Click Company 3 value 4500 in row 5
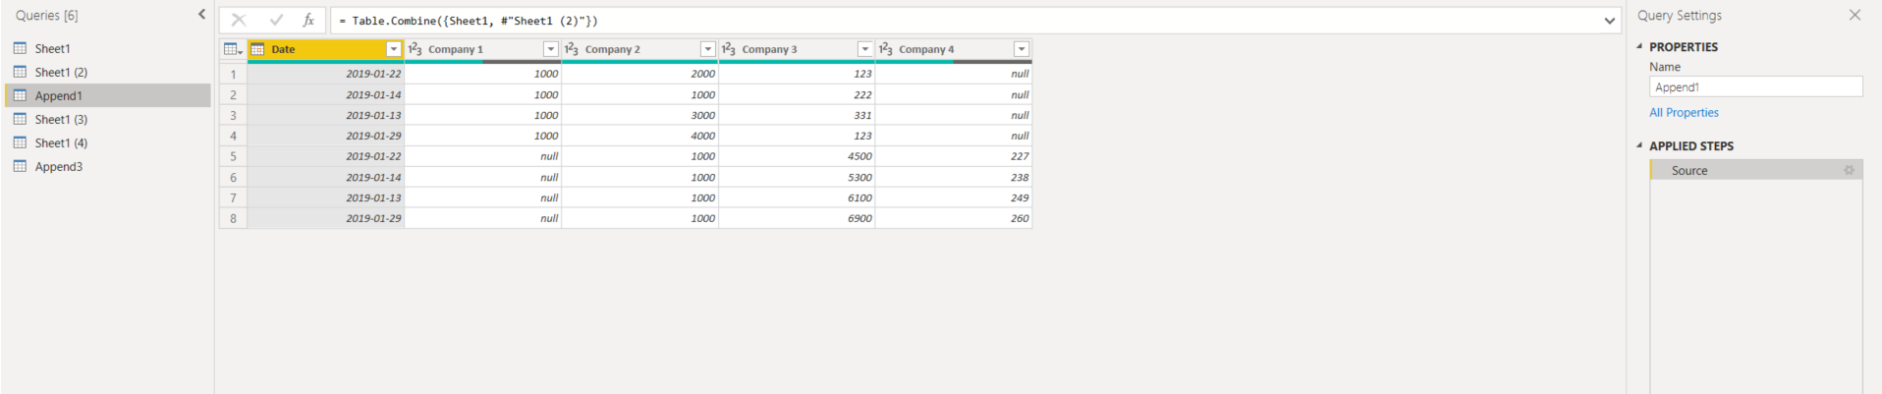This screenshot has width=1882, height=394. pyautogui.click(x=797, y=156)
